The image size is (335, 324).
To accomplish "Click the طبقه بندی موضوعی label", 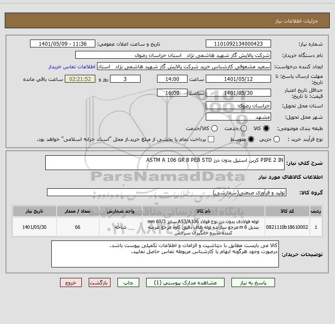I will click(300, 129).
